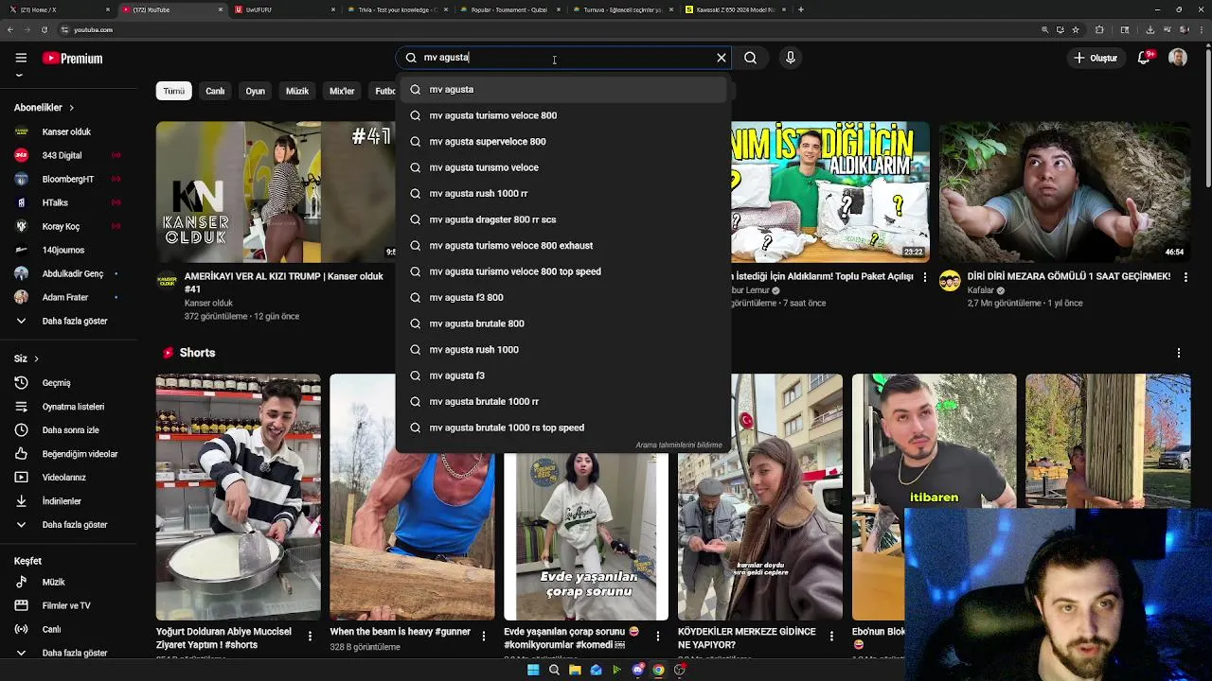Select suggestion 'mv agusta turismo veloce 800 exhaust'

click(x=563, y=245)
